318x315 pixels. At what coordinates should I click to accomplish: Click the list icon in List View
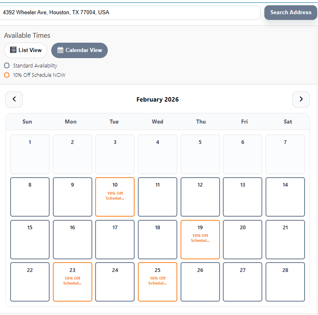(13, 50)
